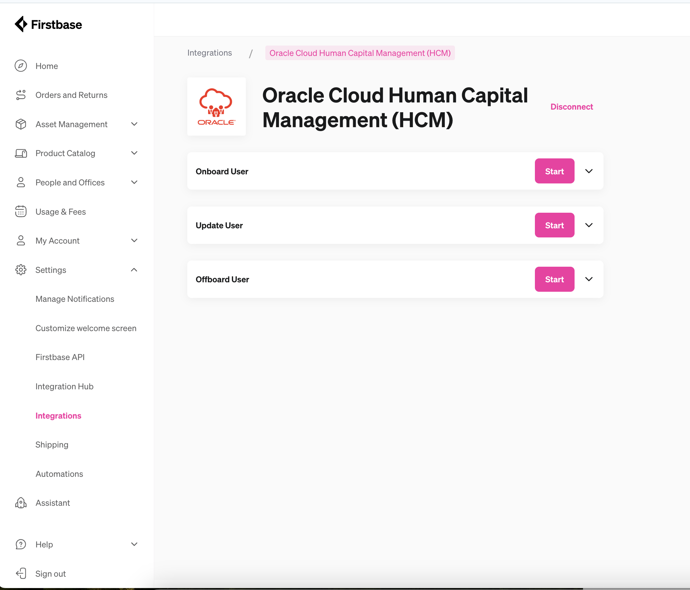This screenshot has width=690, height=590.
Task: Click Disconnect for Oracle HCM
Action: [x=571, y=107]
